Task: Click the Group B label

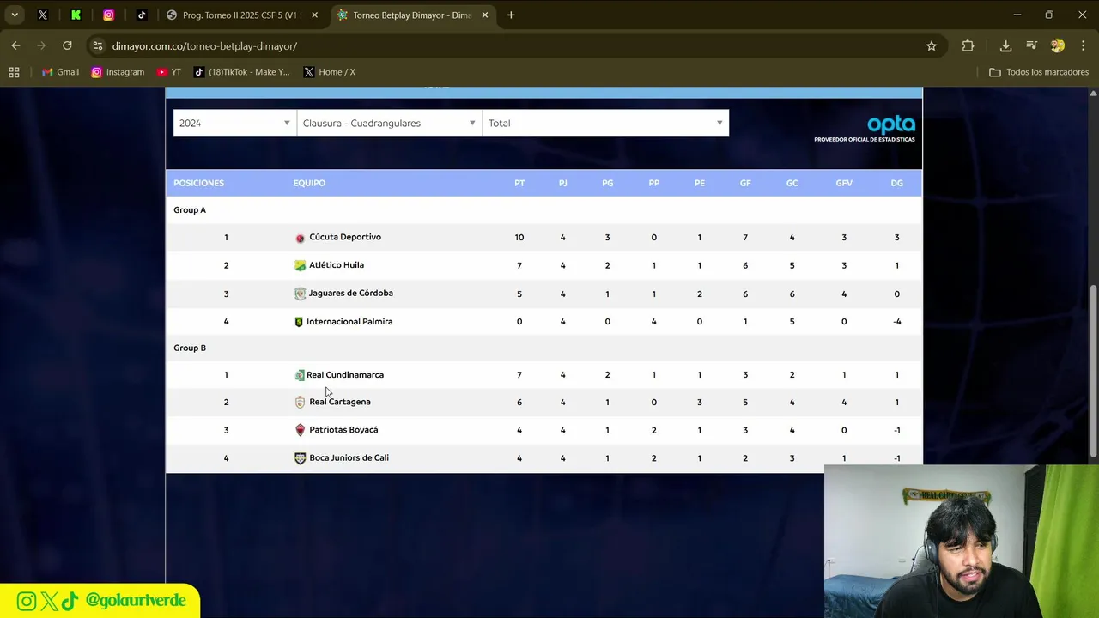Action: pos(190,348)
